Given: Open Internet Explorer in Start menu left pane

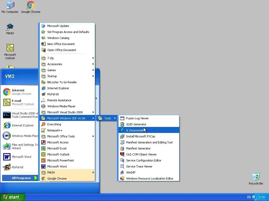Looking at the screenshot, I should tap(20, 125).
